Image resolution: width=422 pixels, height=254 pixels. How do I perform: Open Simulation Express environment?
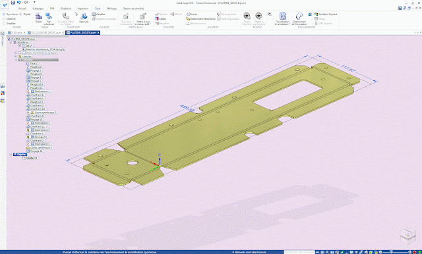pyautogui.click(x=326, y=14)
